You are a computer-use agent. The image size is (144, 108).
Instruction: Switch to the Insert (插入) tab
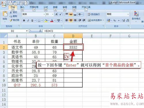22,7
